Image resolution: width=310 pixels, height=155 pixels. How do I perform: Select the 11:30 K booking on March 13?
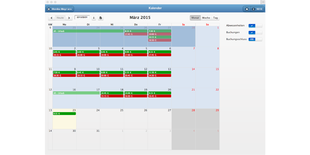[159, 72]
